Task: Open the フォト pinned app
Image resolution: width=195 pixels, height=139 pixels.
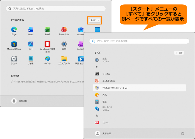Action: pos(31,46)
